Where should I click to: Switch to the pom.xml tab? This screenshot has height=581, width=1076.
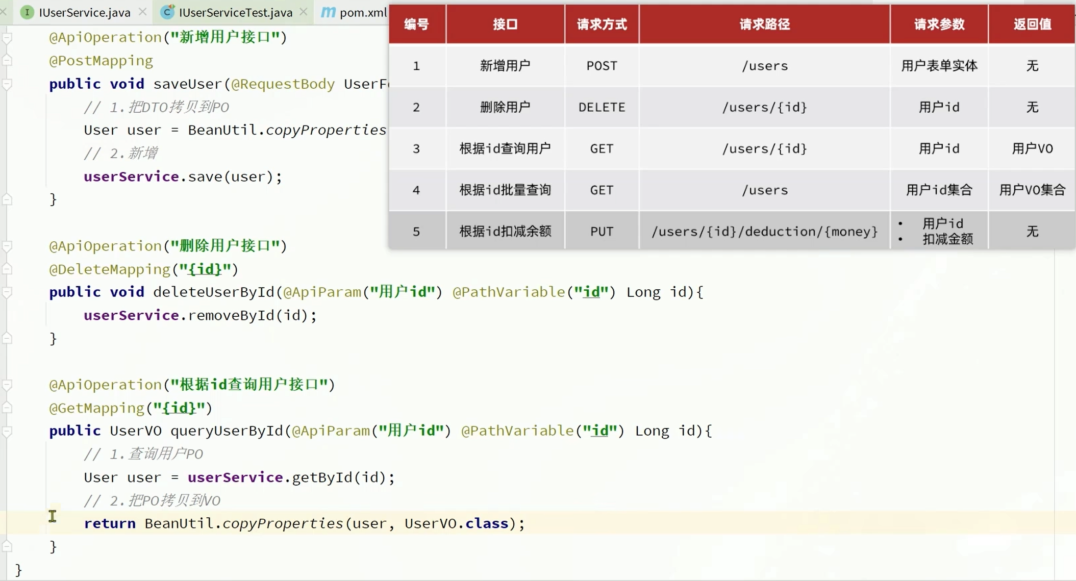point(360,12)
